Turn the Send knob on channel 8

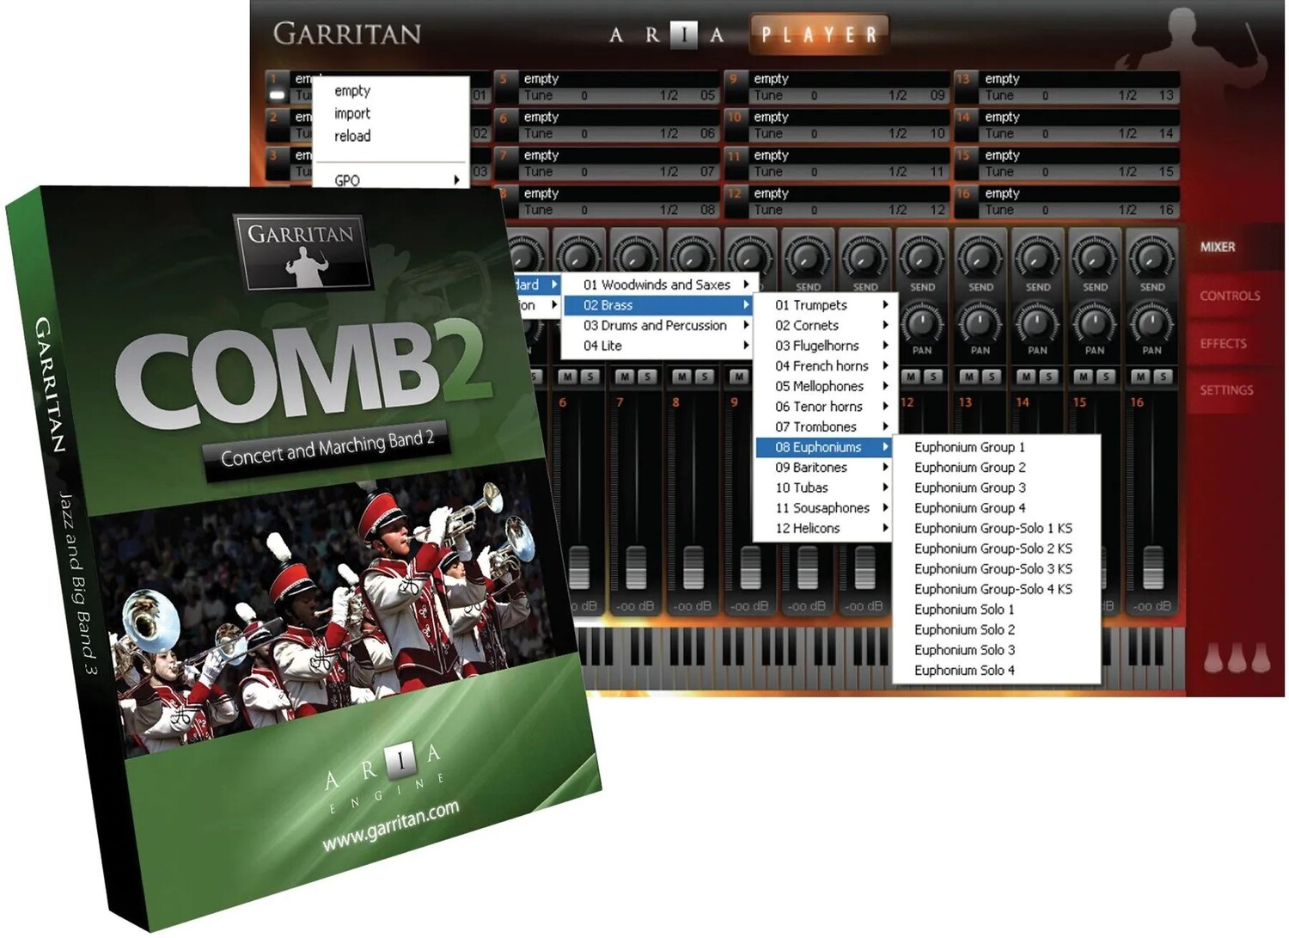pyautogui.click(x=692, y=256)
